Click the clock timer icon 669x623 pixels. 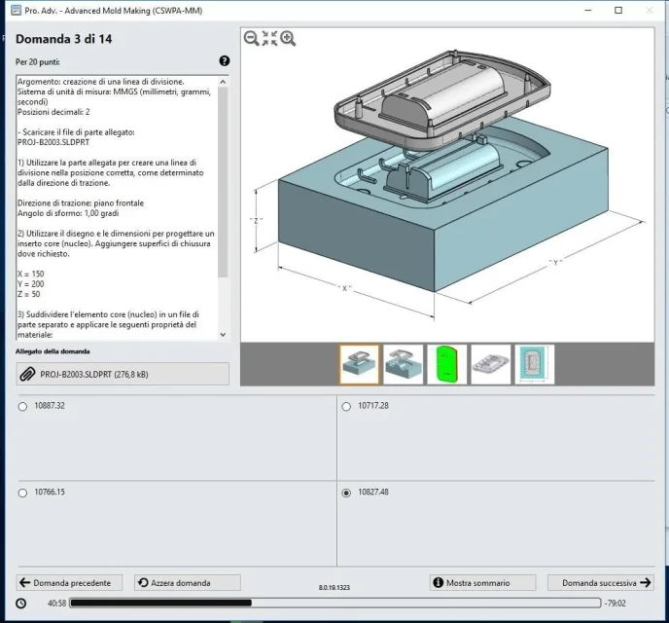(x=21, y=604)
